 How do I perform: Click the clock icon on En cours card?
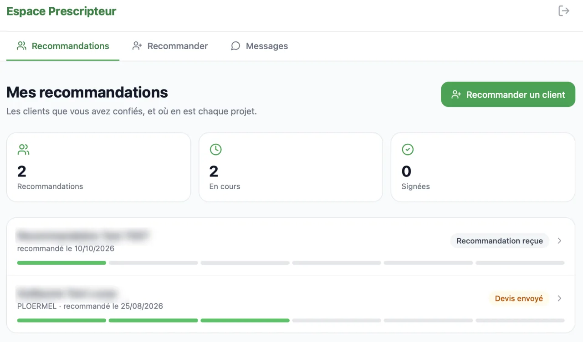[215, 149]
